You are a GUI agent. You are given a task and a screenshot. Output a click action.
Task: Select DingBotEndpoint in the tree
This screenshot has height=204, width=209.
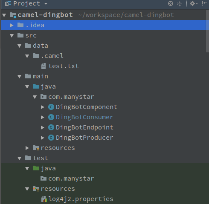[x=84, y=127]
